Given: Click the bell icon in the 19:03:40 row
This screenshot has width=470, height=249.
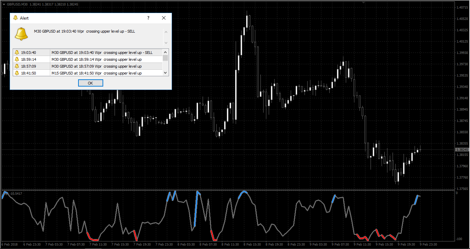Looking at the screenshot, I should 17,53.
